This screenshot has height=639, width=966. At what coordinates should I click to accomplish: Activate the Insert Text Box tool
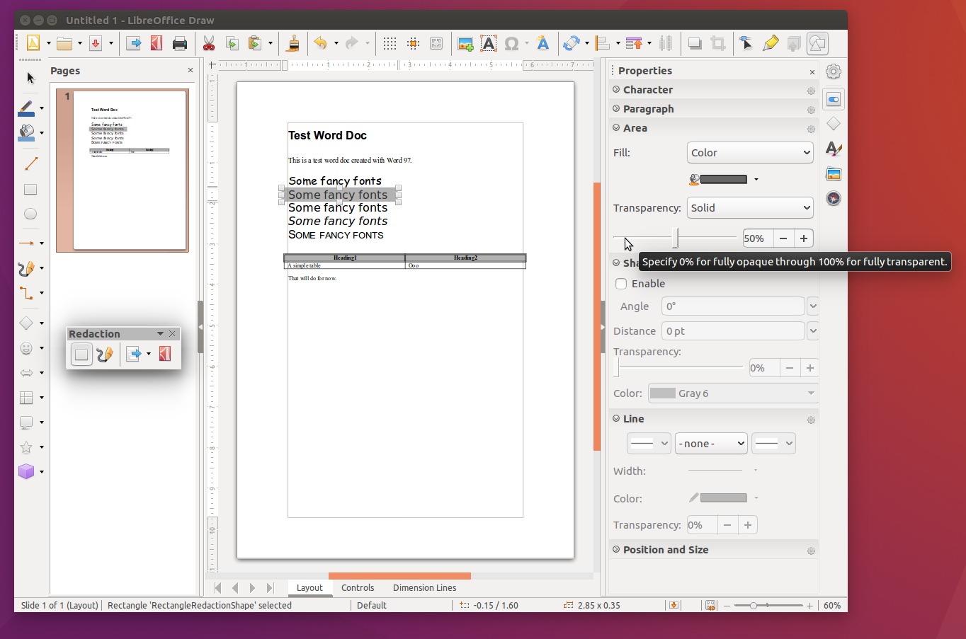[x=489, y=43]
